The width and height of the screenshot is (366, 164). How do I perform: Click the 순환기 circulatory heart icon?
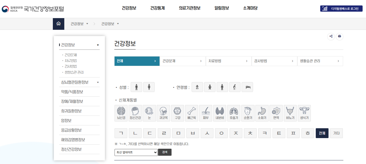[248, 113]
